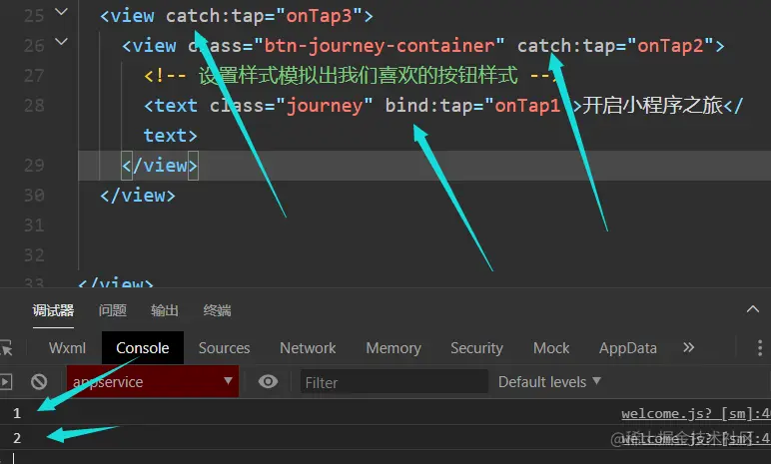
Task: Open the 问题 panel tab
Action: point(113,310)
